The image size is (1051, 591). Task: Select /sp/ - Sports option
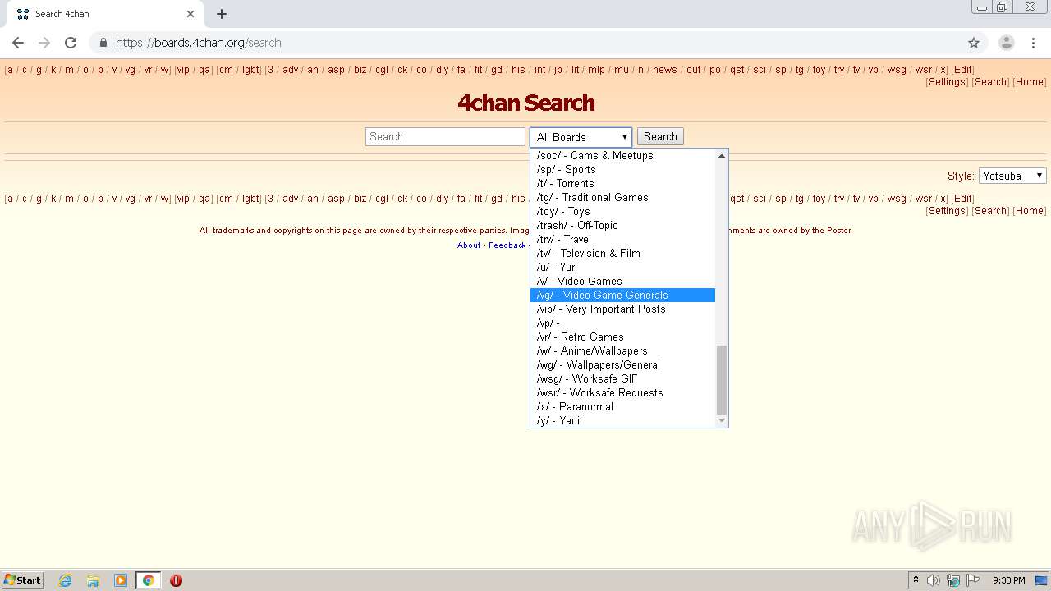pos(622,169)
